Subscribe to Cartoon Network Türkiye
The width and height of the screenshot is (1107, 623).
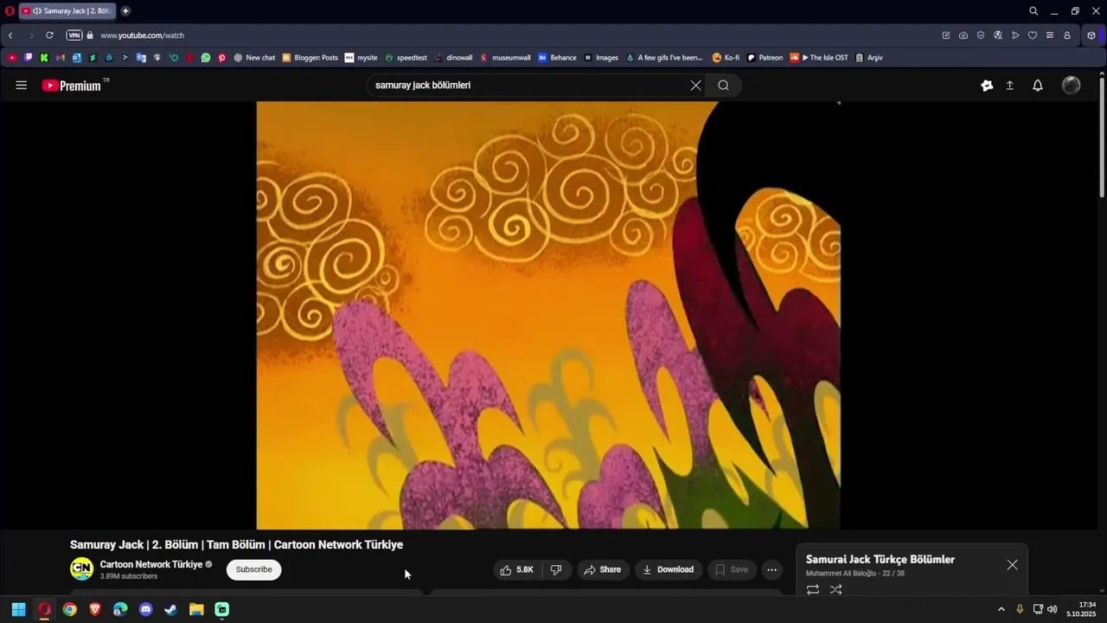[254, 569]
